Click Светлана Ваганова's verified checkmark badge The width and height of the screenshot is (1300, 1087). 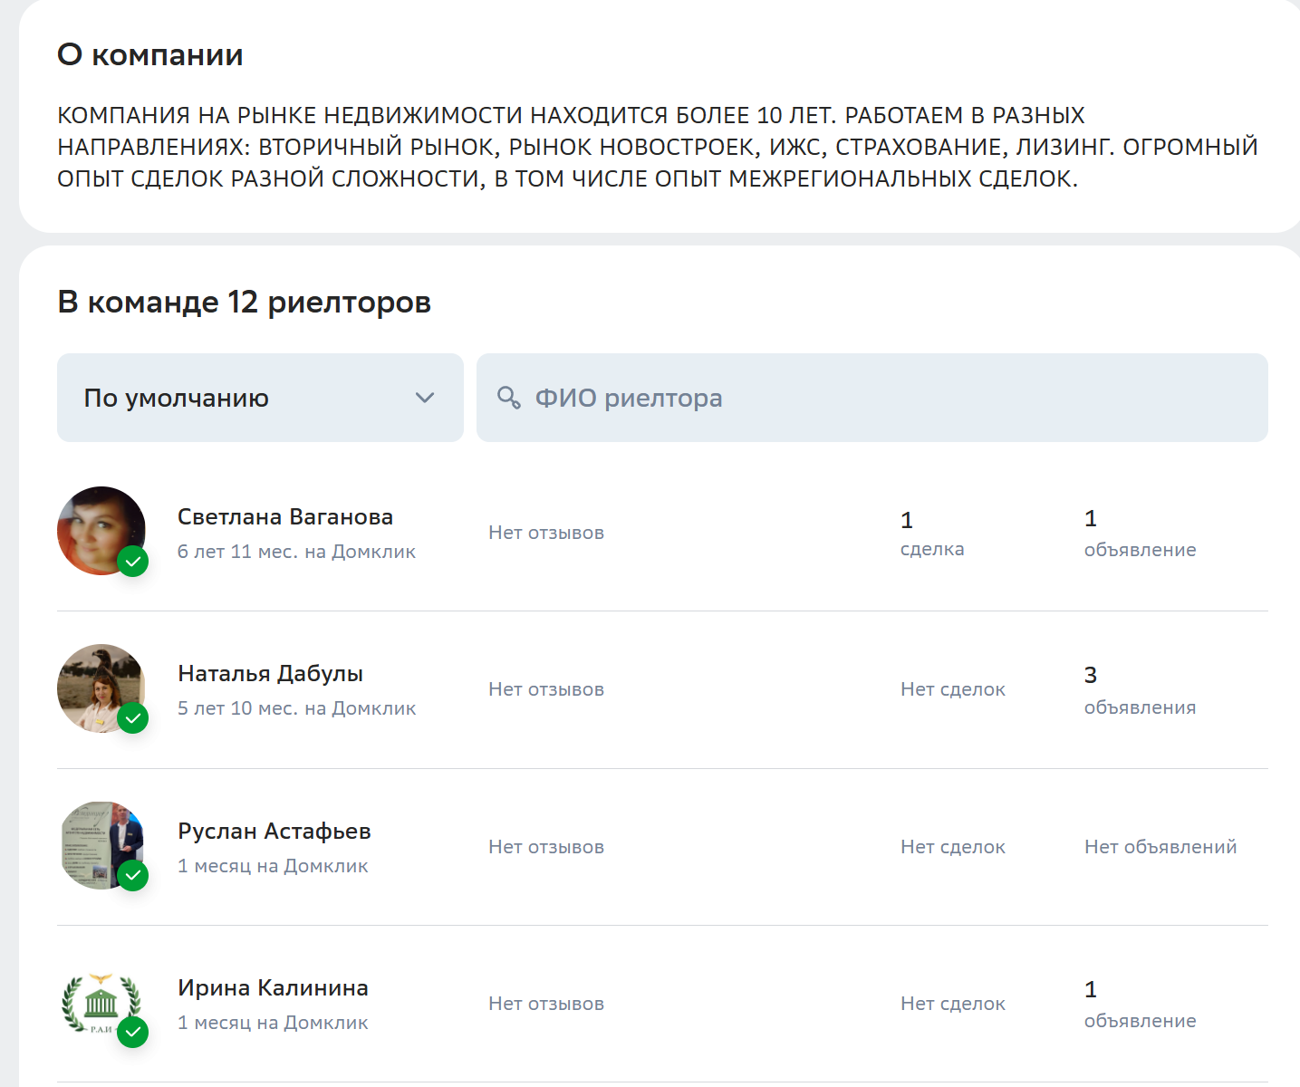point(133,562)
